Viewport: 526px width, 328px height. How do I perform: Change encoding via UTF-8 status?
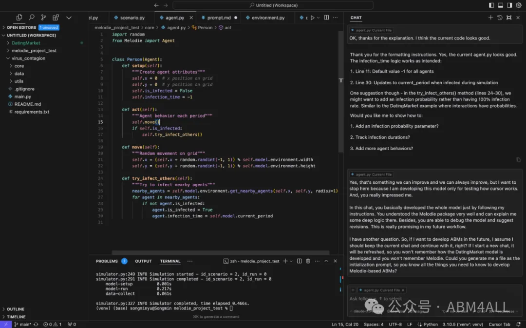395,324
